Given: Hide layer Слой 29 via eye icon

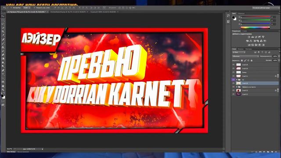Looking at the screenshot, I should point(233,68).
